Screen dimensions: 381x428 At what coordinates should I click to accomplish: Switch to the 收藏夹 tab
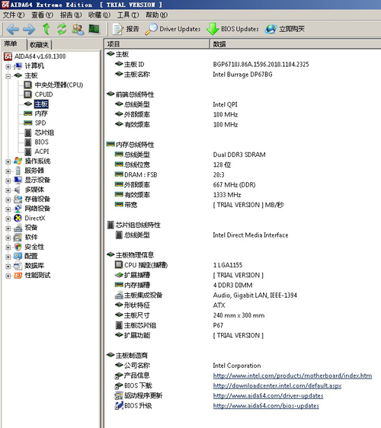[40, 44]
